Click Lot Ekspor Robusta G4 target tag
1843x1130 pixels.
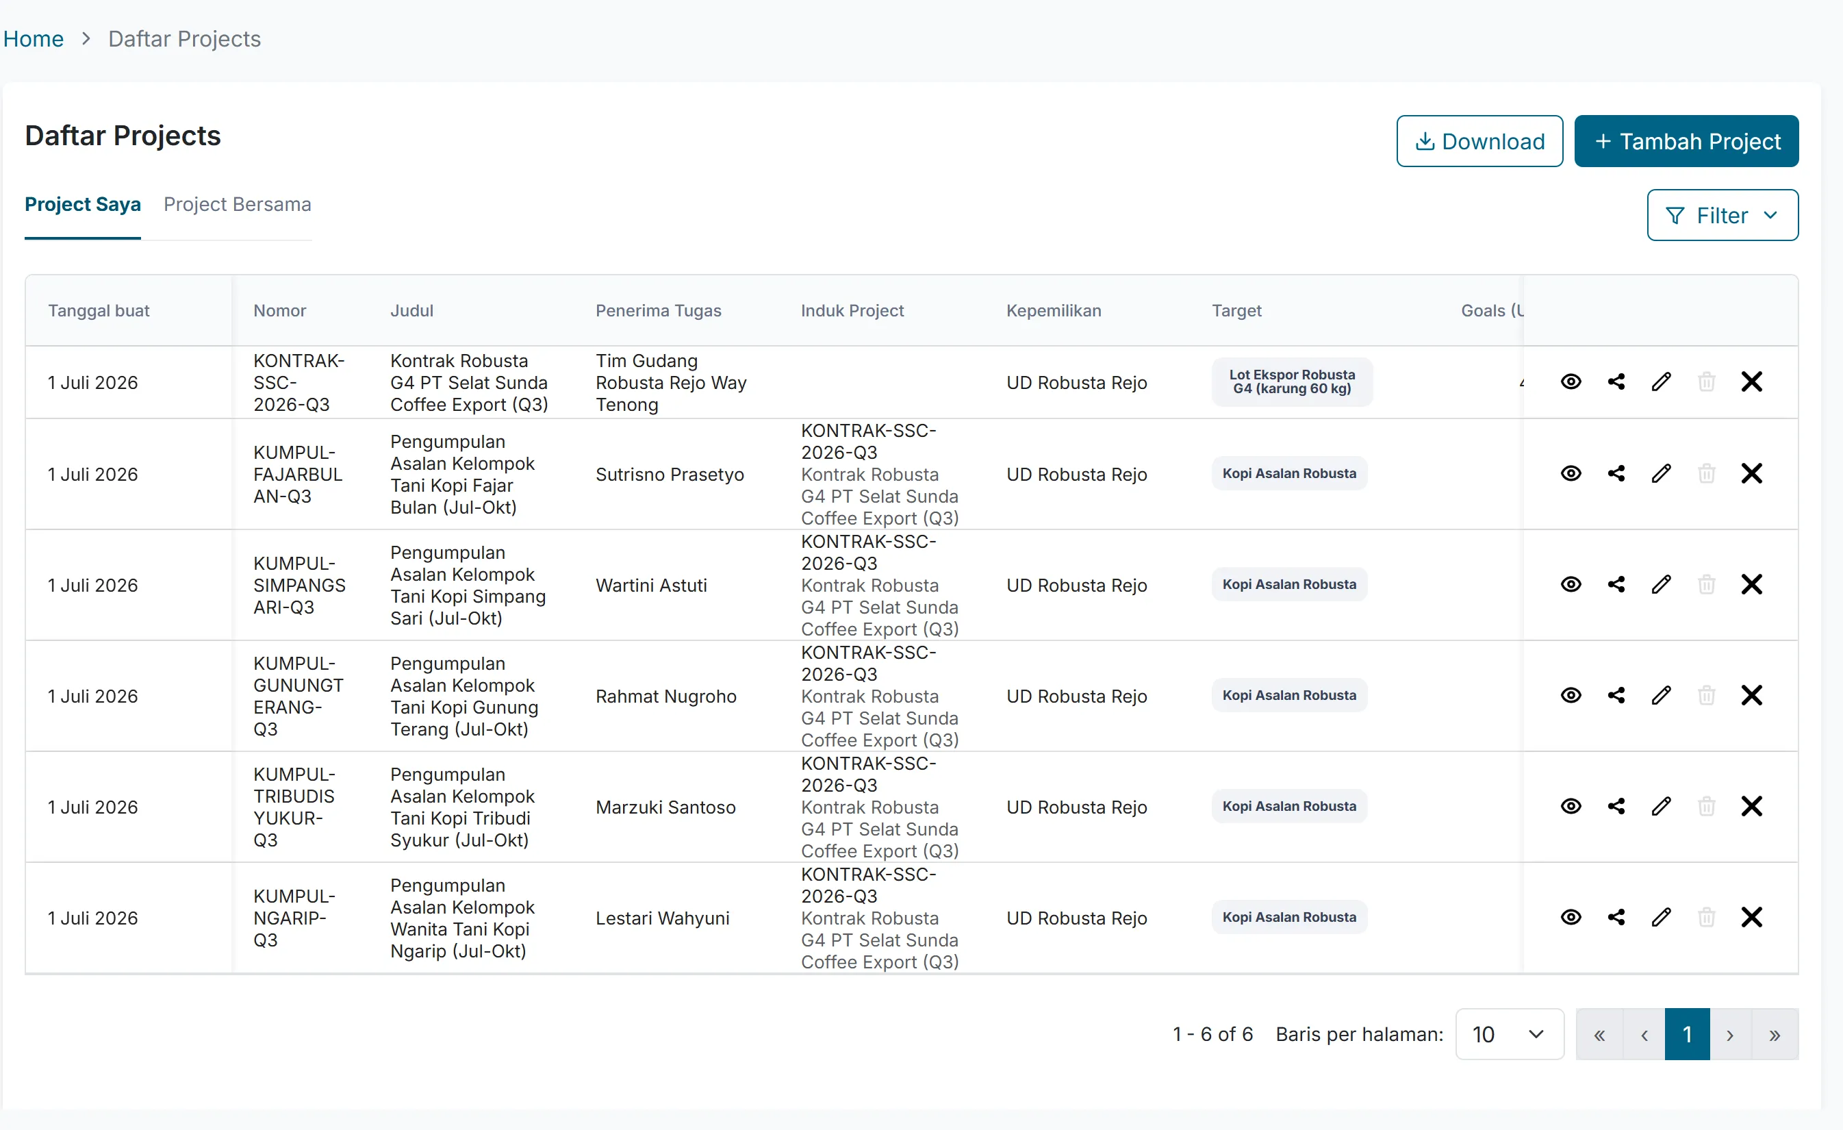tap(1292, 381)
